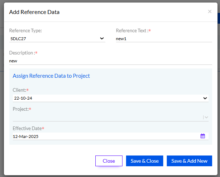Click the Reference Text label
220x177 pixels.
pos(132,30)
